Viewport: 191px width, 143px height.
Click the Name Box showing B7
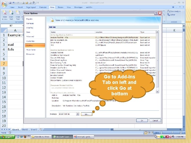(12, 26)
